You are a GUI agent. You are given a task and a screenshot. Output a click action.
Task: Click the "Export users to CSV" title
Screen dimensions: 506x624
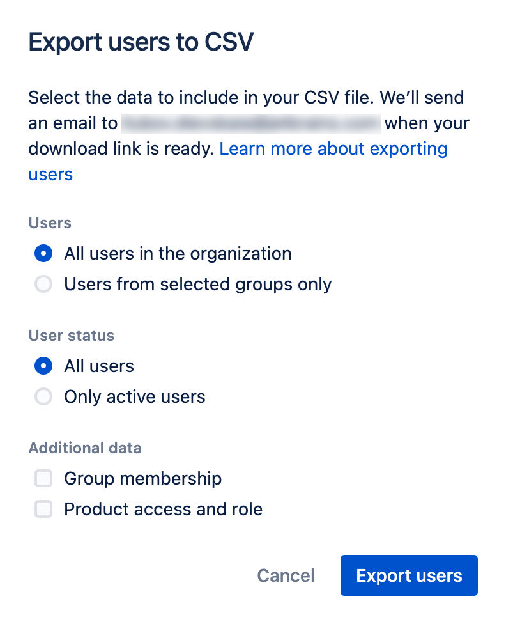click(x=142, y=42)
